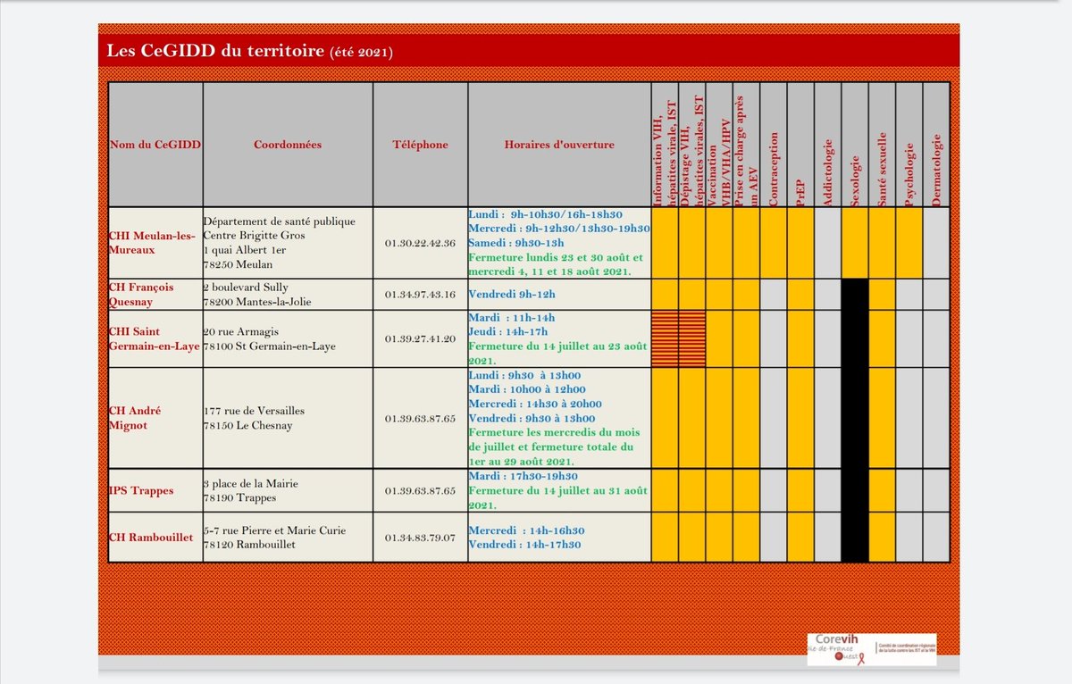The image size is (1072, 684).
Task: Select the 'CH Rambouillet' row name
Action: (151, 538)
